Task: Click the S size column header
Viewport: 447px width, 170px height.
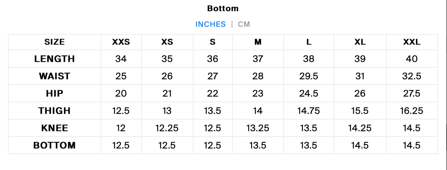Action: coord(213,42)
